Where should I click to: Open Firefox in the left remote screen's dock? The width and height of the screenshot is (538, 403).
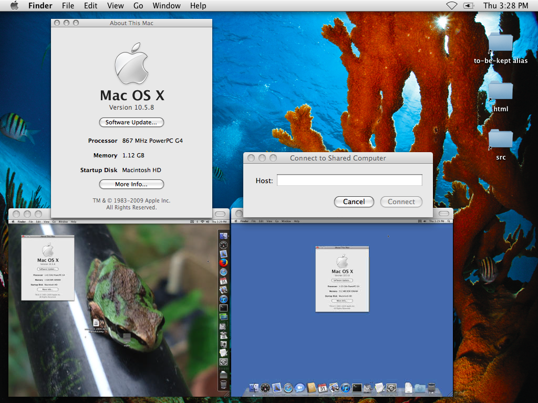point(223,262)
